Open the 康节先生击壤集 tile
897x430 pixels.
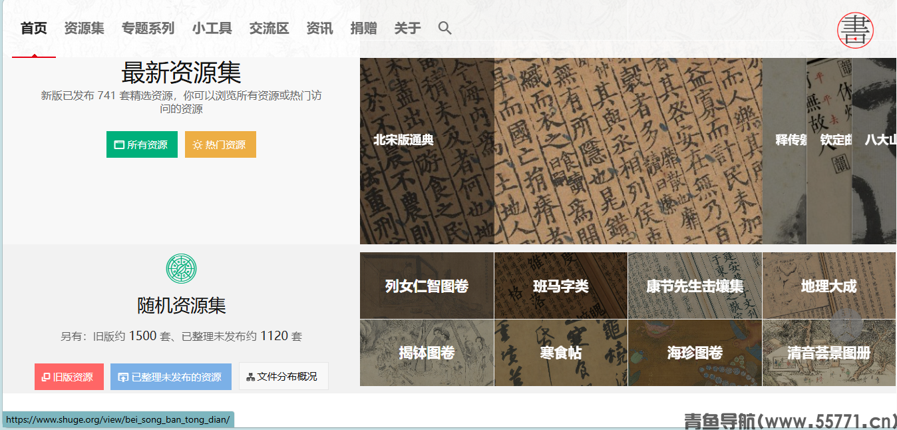click(695, 286)
